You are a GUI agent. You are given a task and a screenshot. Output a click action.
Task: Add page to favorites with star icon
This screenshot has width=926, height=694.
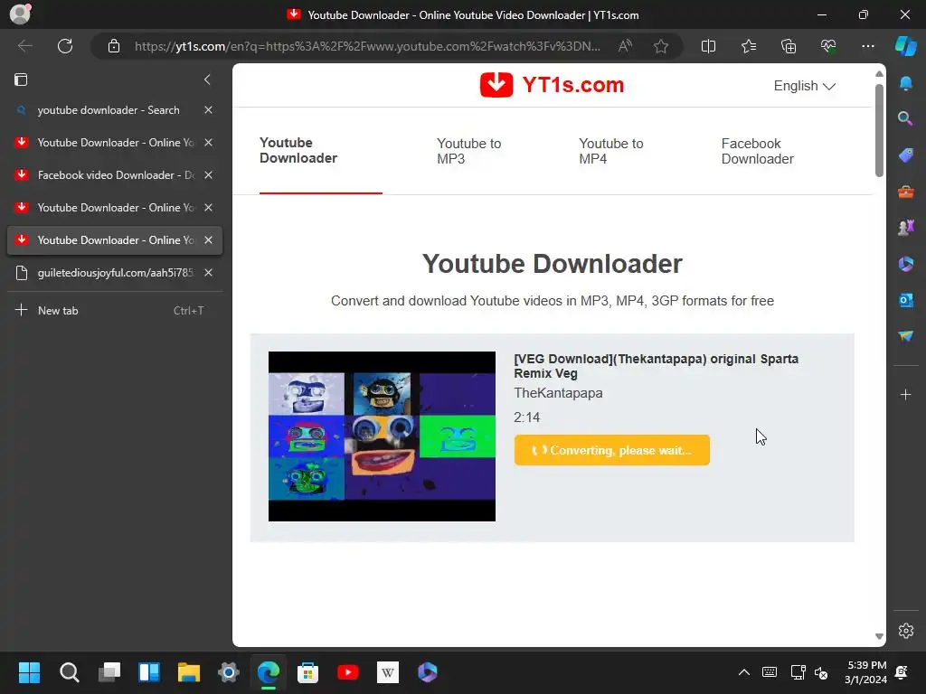[x=661, y=46]
